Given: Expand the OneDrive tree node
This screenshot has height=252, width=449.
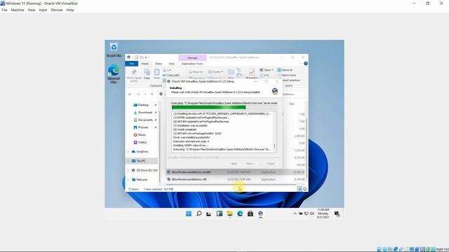Looking at the screenshot, I should 128,152.
